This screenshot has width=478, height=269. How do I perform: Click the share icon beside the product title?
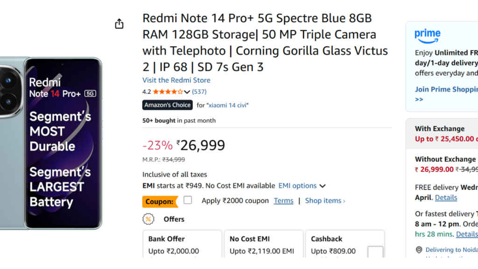pyautogui.click(x=119, y=24)
